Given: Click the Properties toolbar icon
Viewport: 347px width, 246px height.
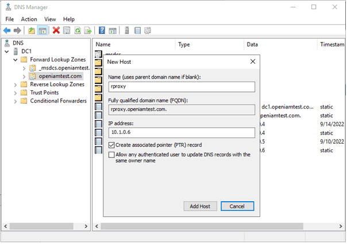Looking at the screenshot, I should coord(67,30).
